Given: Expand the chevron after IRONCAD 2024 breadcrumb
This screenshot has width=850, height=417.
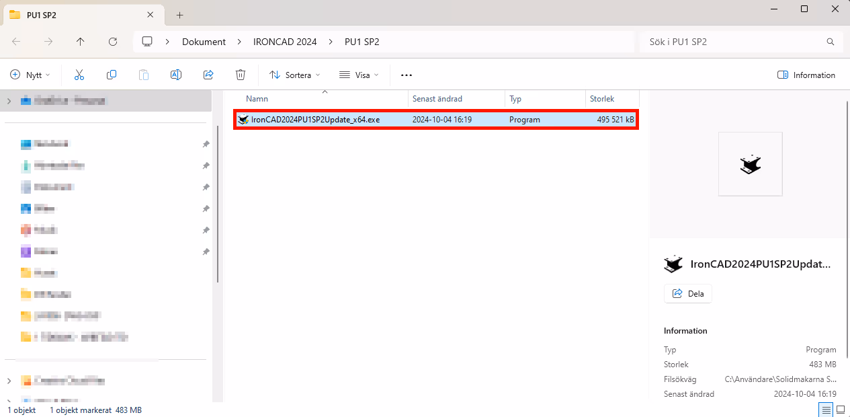Looking at the screenshot, I should click(331, 42).
